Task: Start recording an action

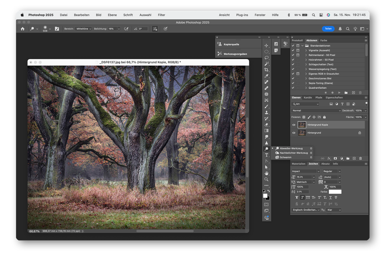Action: (333, 93)
